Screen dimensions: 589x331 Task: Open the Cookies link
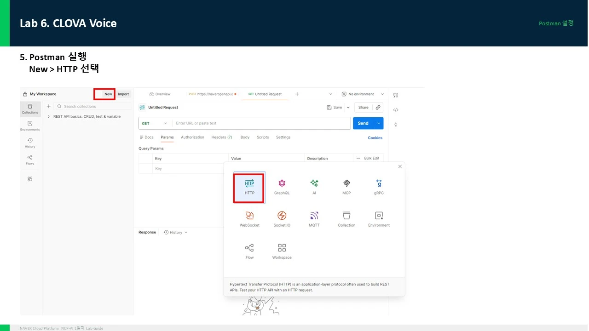tap(375, 138)
